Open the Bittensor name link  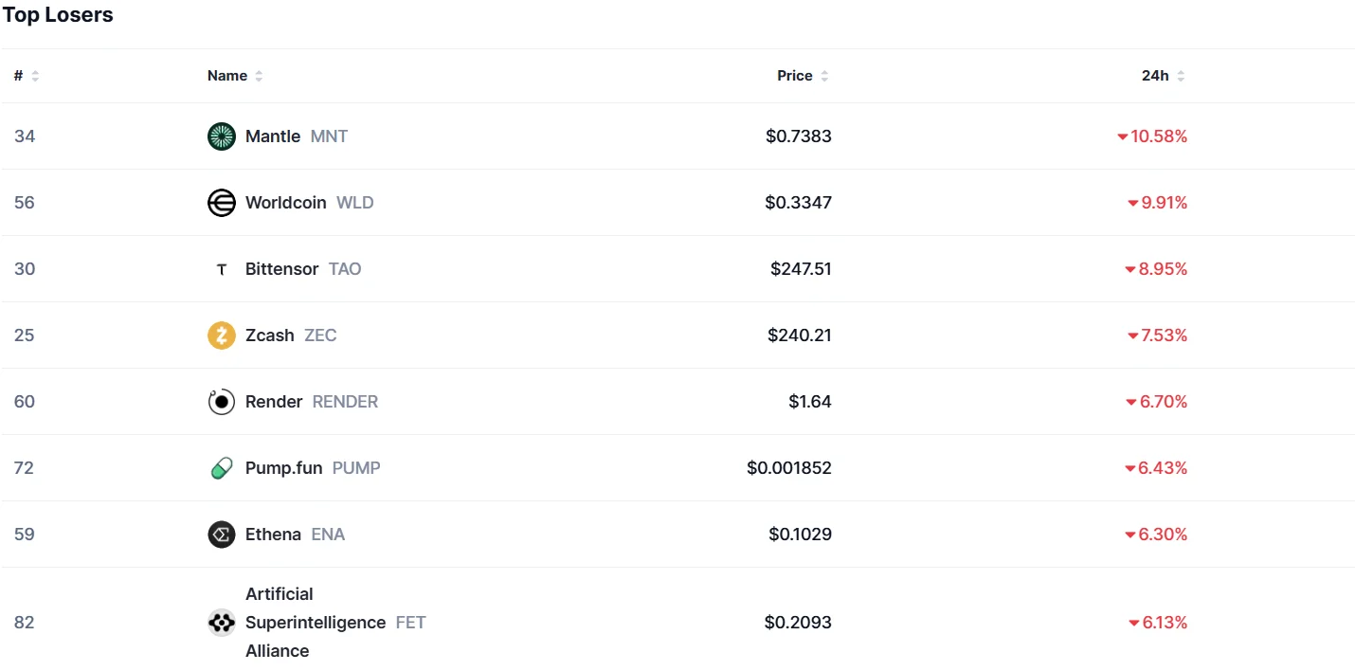coord(281,269)
